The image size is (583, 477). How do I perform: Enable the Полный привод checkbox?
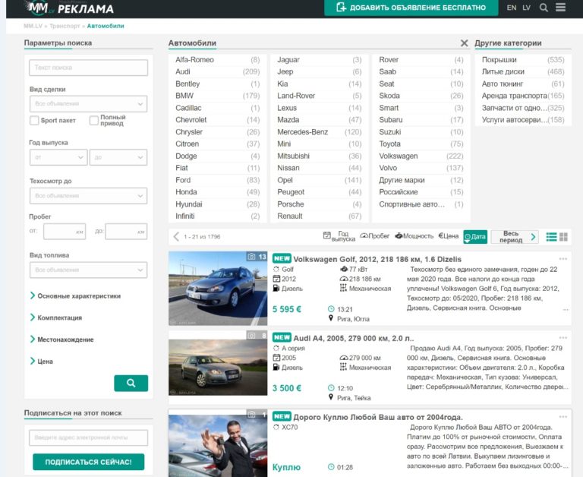[93, 120]
